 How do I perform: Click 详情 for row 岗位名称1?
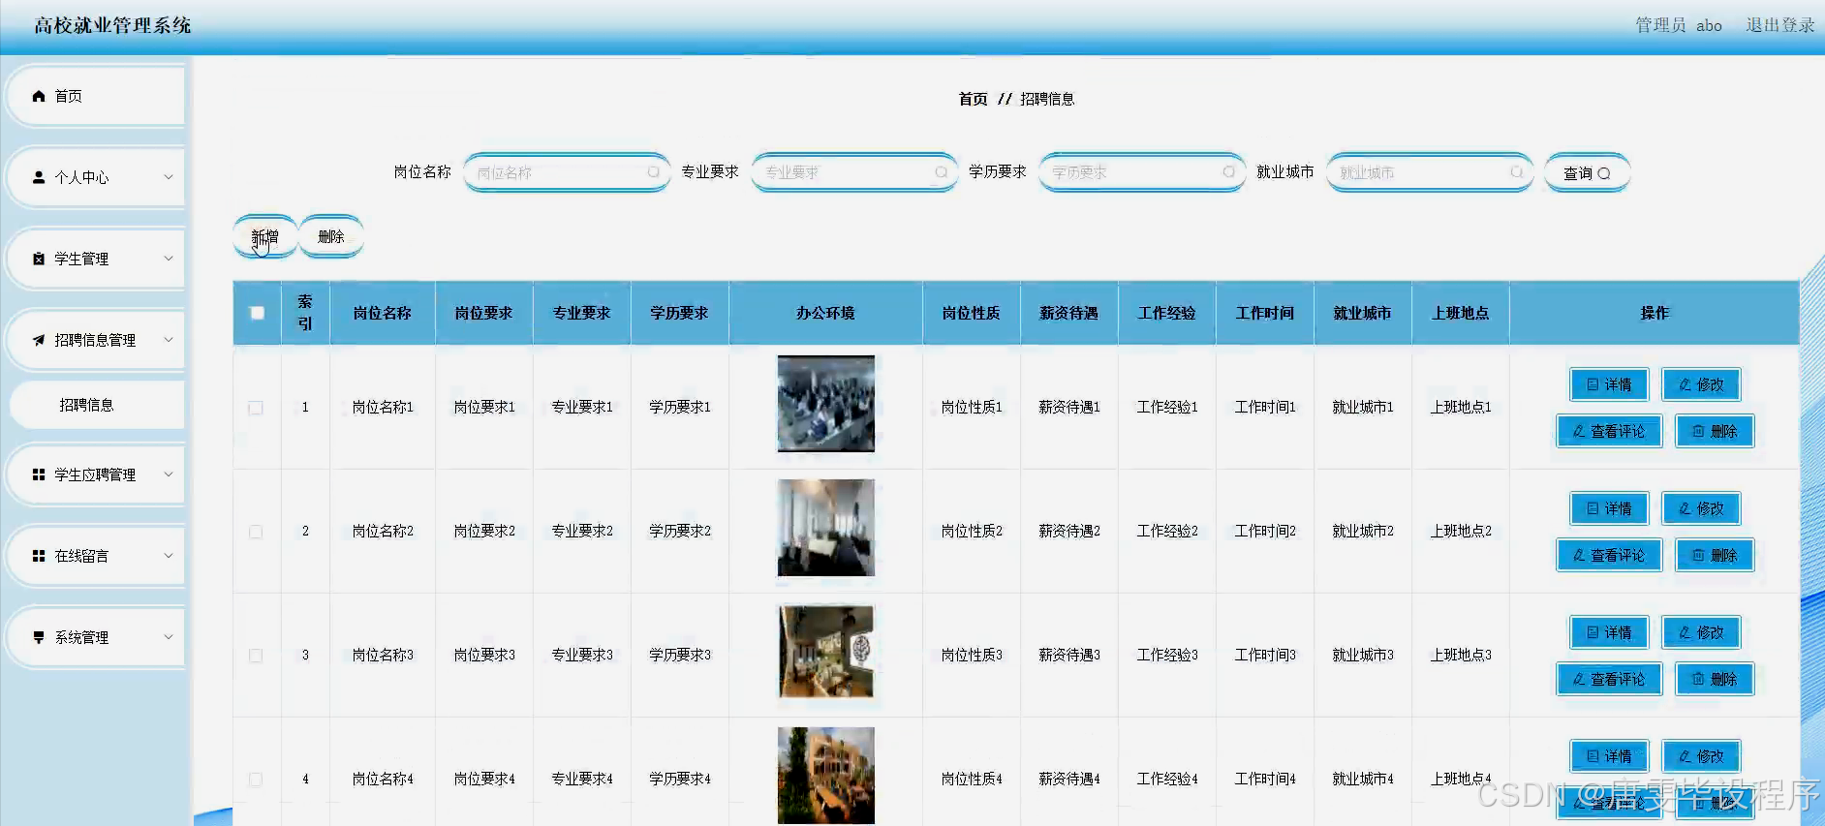(1609, 384)
